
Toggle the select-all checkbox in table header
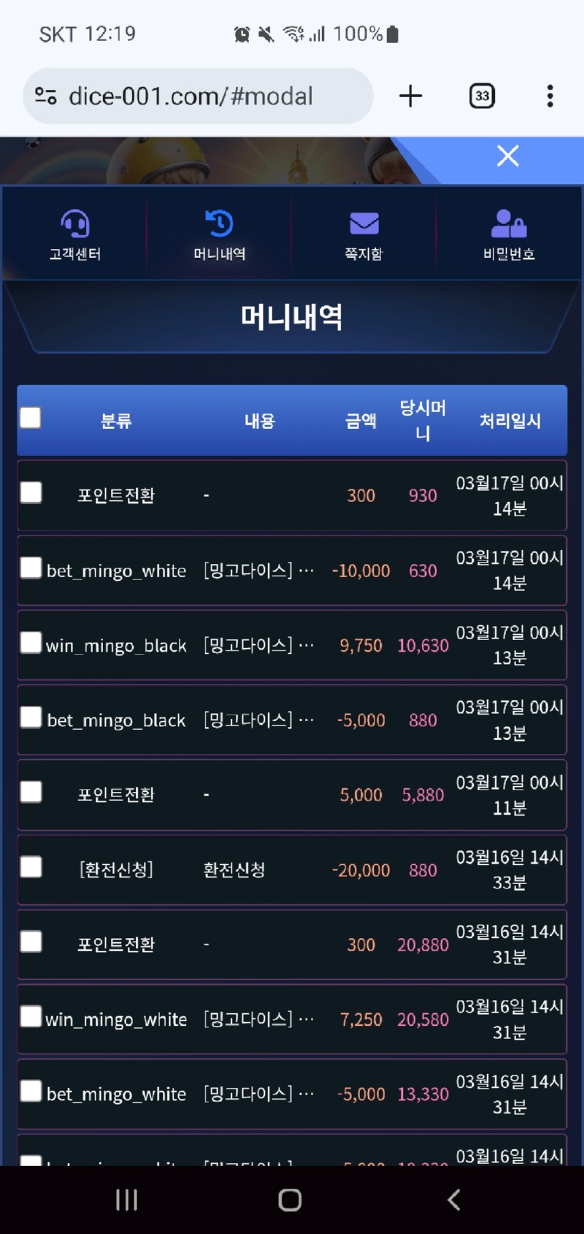31,418
